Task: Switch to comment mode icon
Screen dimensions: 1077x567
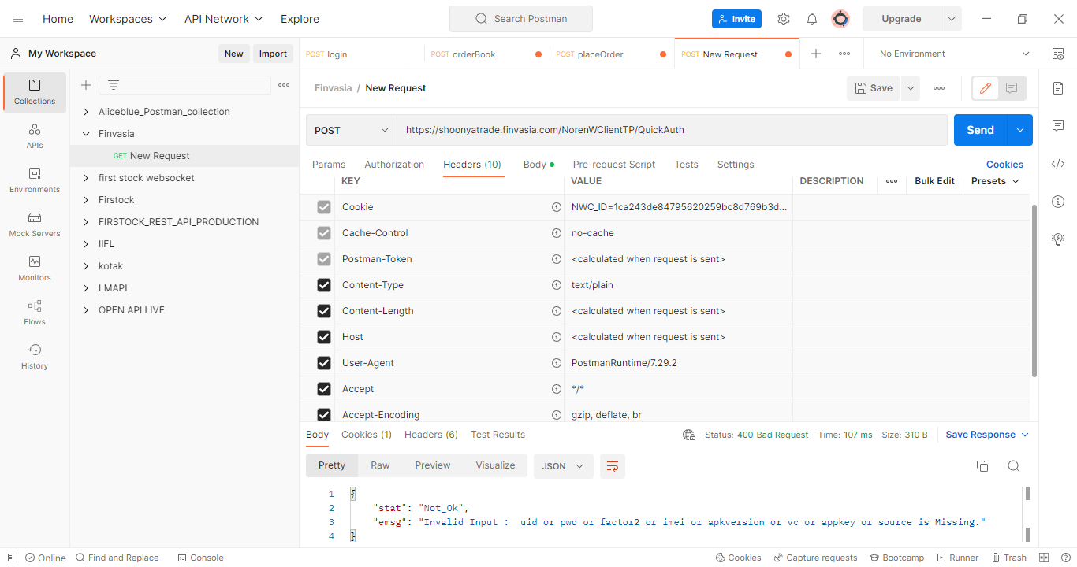Action: 1012,88
